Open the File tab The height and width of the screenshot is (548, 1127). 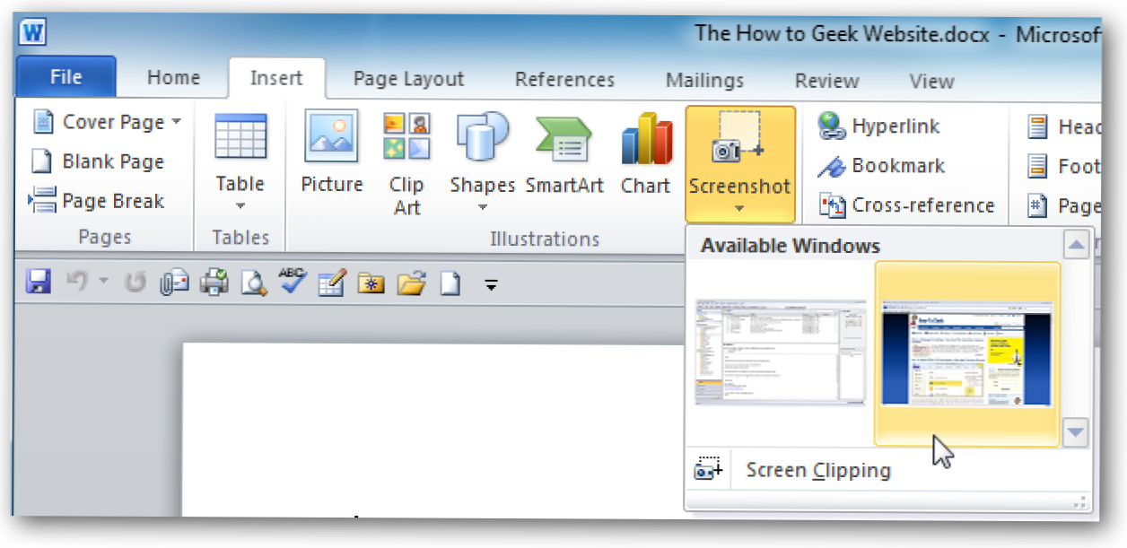pyautogui.click(x=66, y=78)
